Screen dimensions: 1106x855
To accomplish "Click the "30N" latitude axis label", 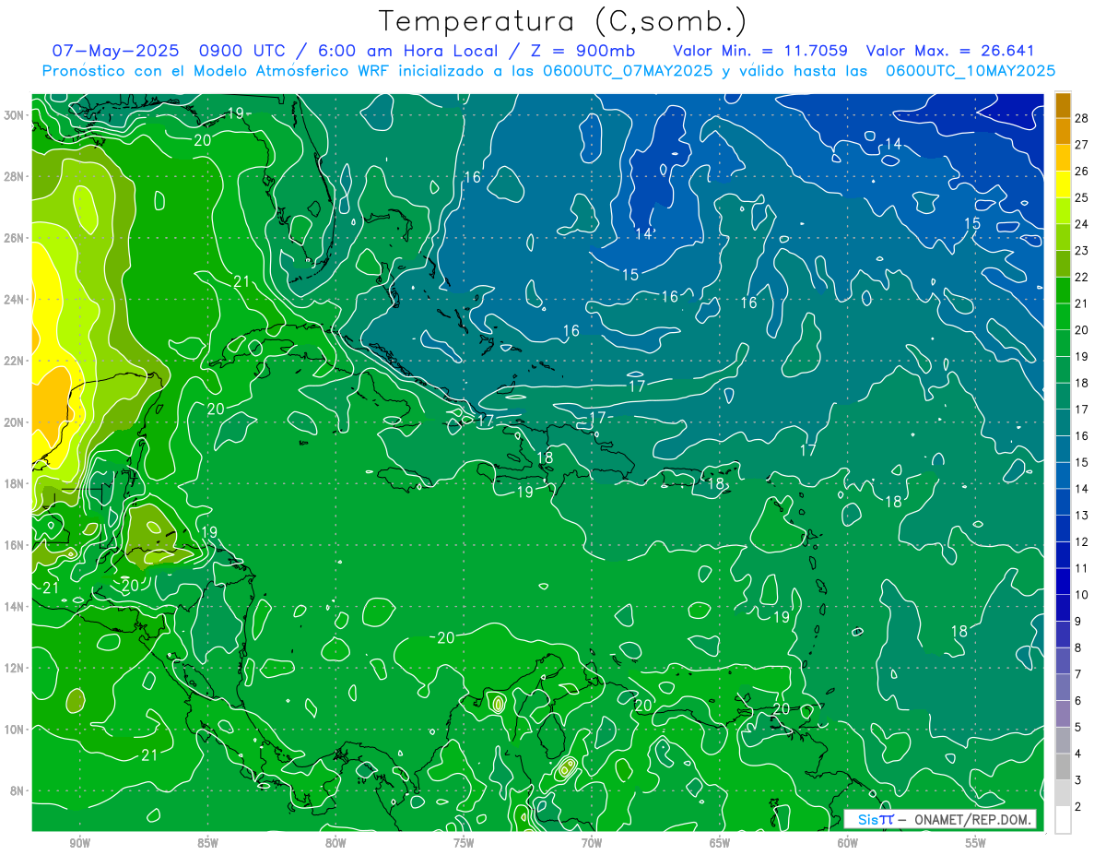I will (16, 115).
